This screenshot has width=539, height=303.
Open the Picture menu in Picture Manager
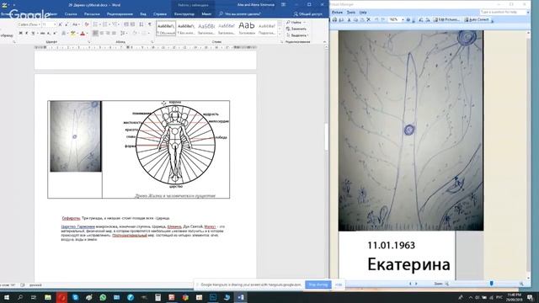[x=337, y=12]
